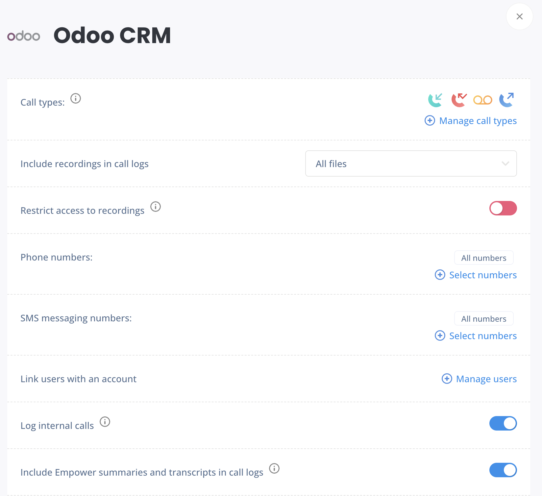Image resolution: width=542 pixels, height=496 pixels.
Task: Click the outgoing call type icon
Action: pyautogui.click(x=506, y=100)
